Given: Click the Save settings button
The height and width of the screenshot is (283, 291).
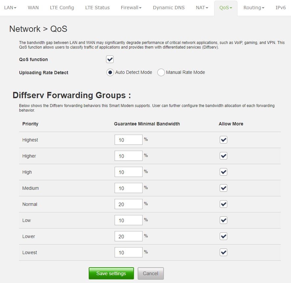Looking at the screenshot, I should [111, 273].
